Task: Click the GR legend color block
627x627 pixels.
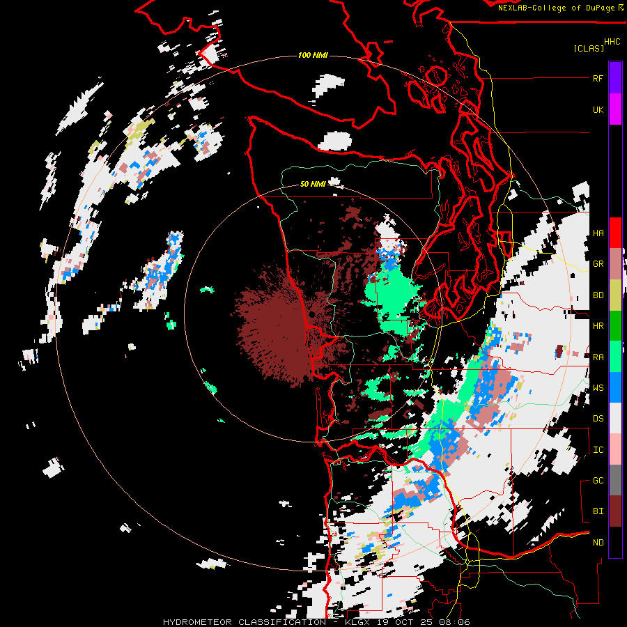Action: click(615, 264)
